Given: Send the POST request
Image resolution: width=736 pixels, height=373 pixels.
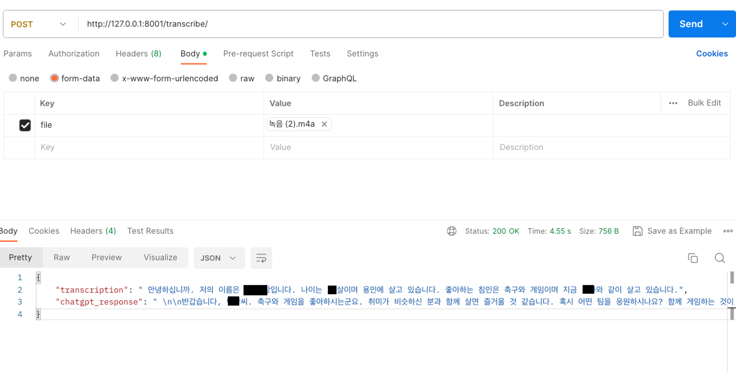Looking at the screenshot, I should 691,24.
